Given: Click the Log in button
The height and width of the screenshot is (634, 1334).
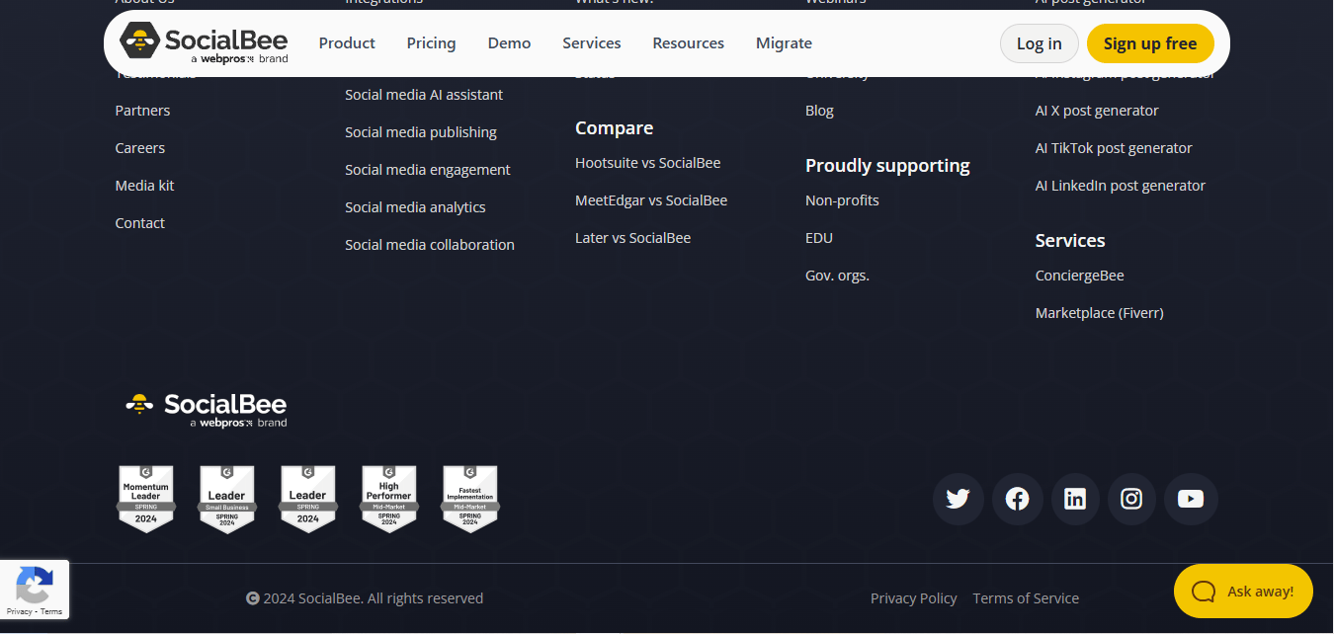Looking at the screenshot, I should point(1040,43).
